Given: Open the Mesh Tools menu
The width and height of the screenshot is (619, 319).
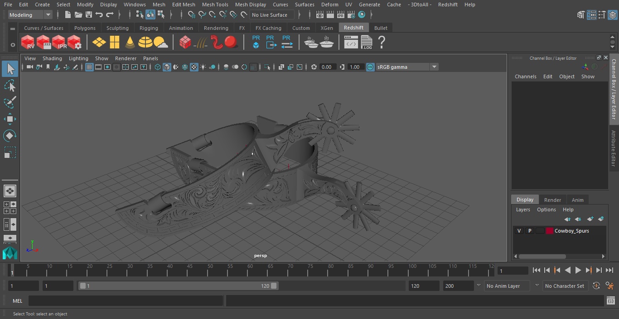Looking at the screenshot, I should coord(215,5).
